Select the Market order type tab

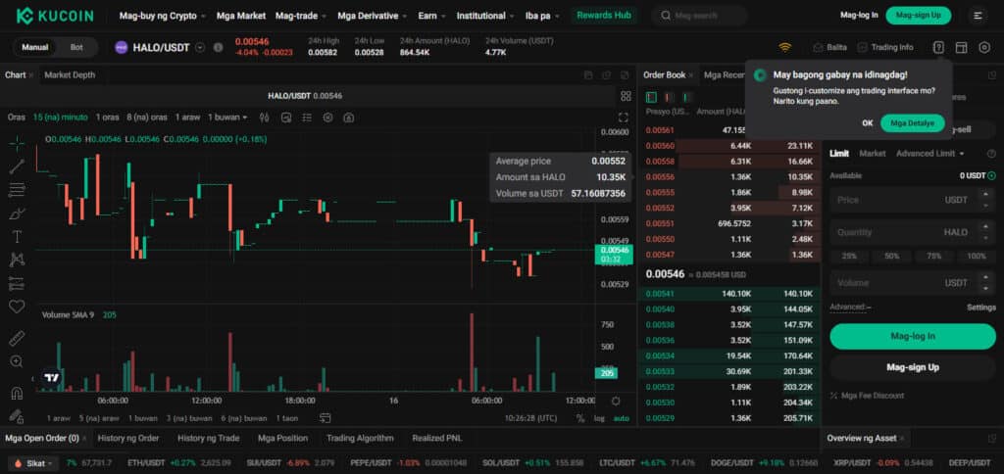[x=872, y=154]
